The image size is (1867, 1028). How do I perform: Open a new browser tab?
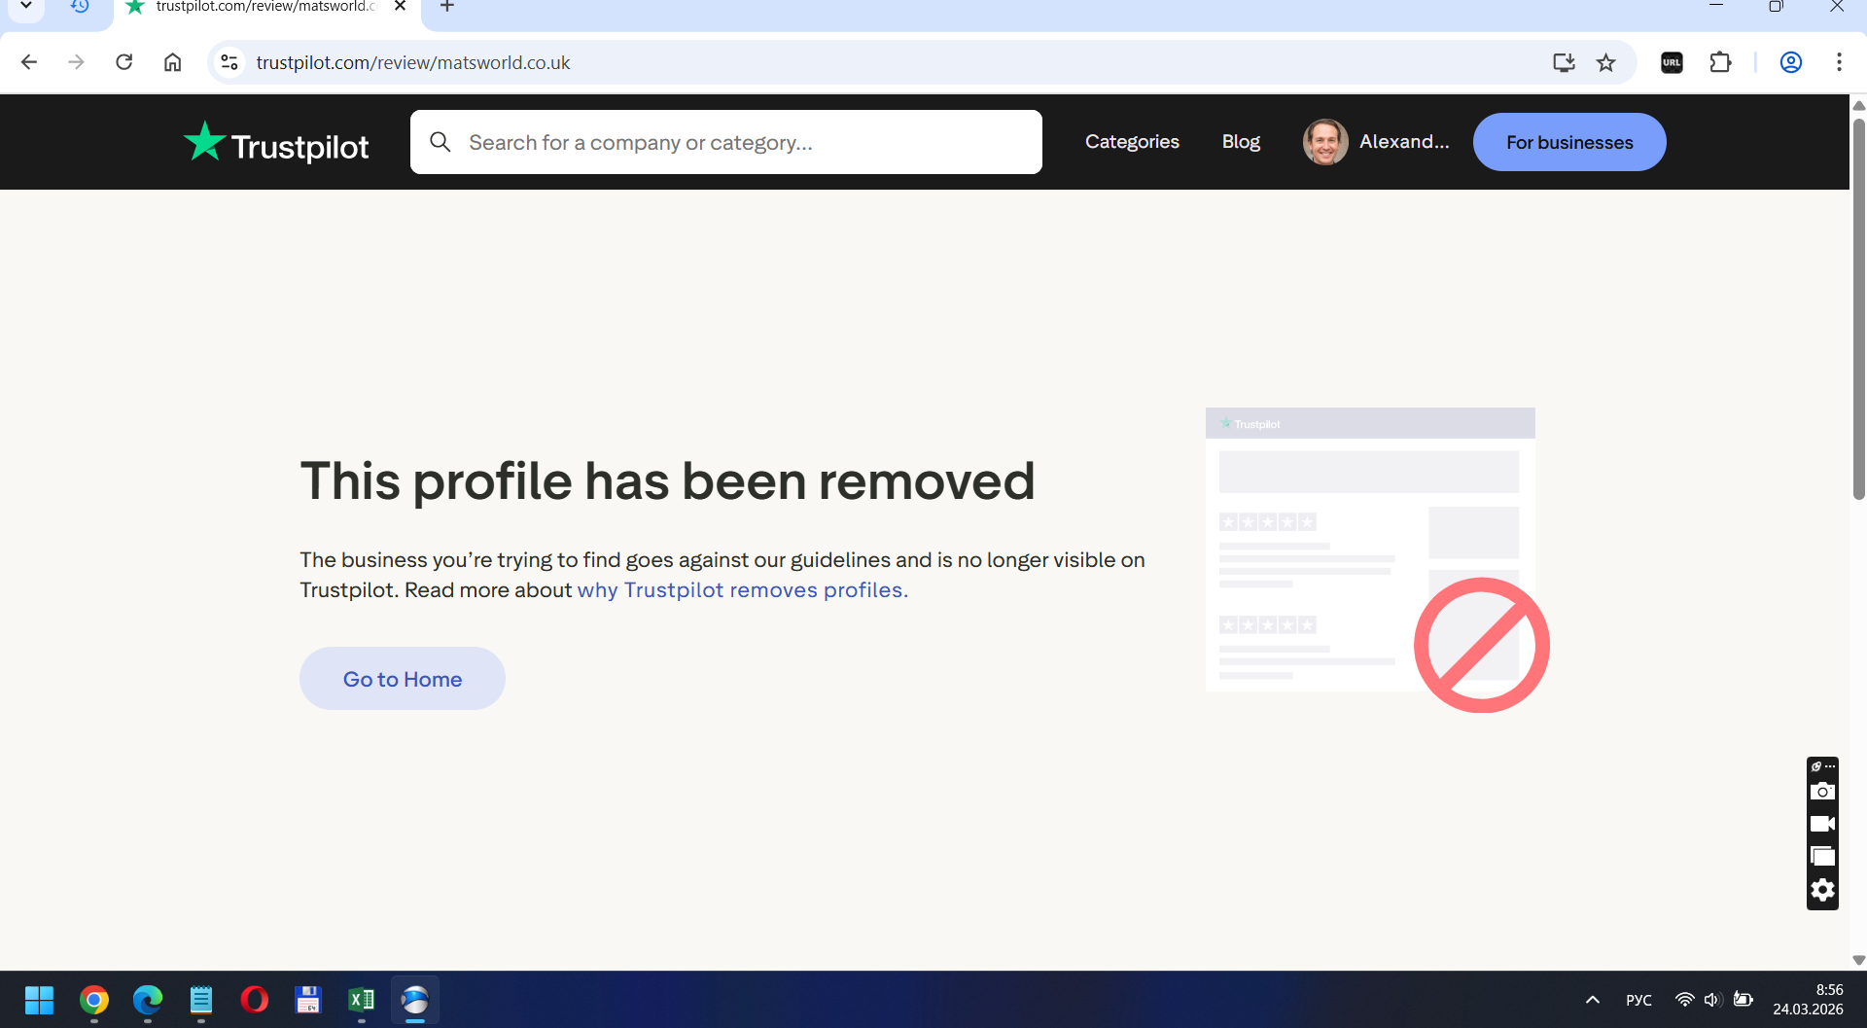[x=447, y=7]
